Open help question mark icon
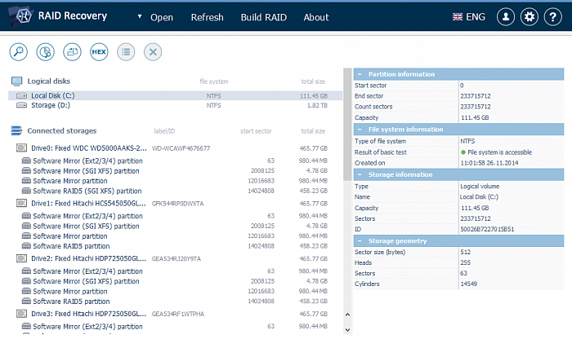Image resolution: width=572 pixels, height=339 pixels. [x=553, y=17]
